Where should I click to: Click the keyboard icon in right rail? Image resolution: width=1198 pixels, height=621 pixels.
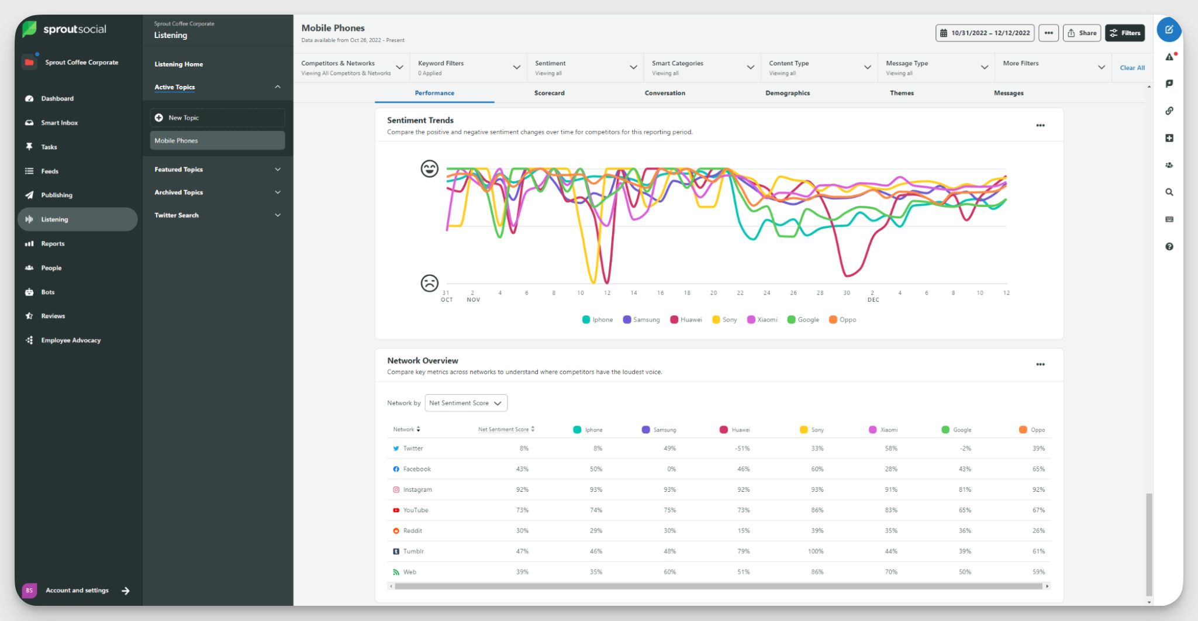coord(1169,219)
